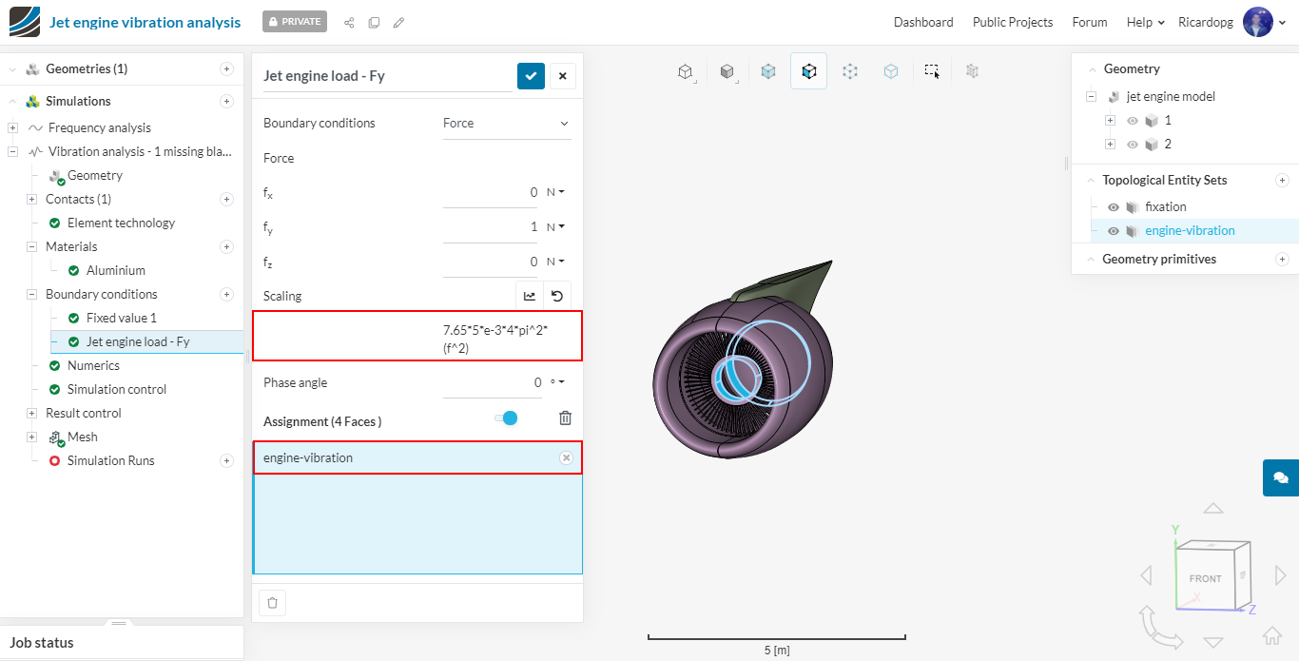Click the edit project name pencil icon
Image resolution: width=1299 pixels, height=661 pixels.
[x=398, y=22]
